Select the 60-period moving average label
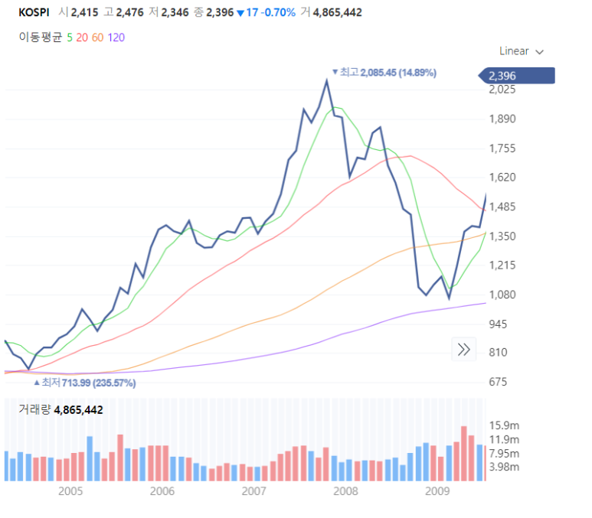The width and height of the screenshot is (592, 518). [x=97, y=37]
